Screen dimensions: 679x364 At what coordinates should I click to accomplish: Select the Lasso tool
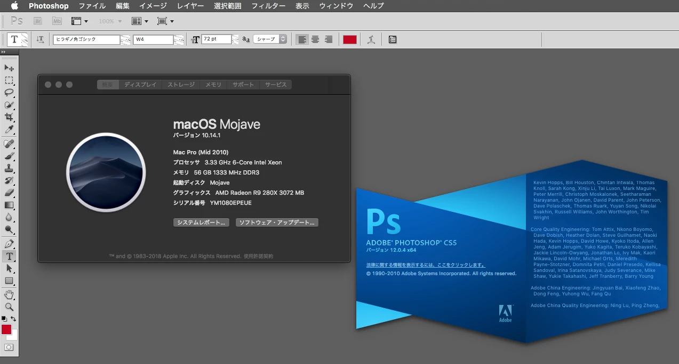[x=9, y=93]
